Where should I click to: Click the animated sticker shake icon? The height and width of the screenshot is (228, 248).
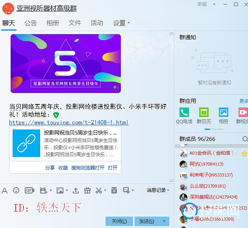(x=43, y=190)
